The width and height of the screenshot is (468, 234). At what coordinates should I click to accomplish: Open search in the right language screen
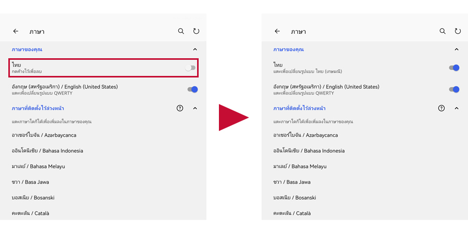tap(443, 31)
